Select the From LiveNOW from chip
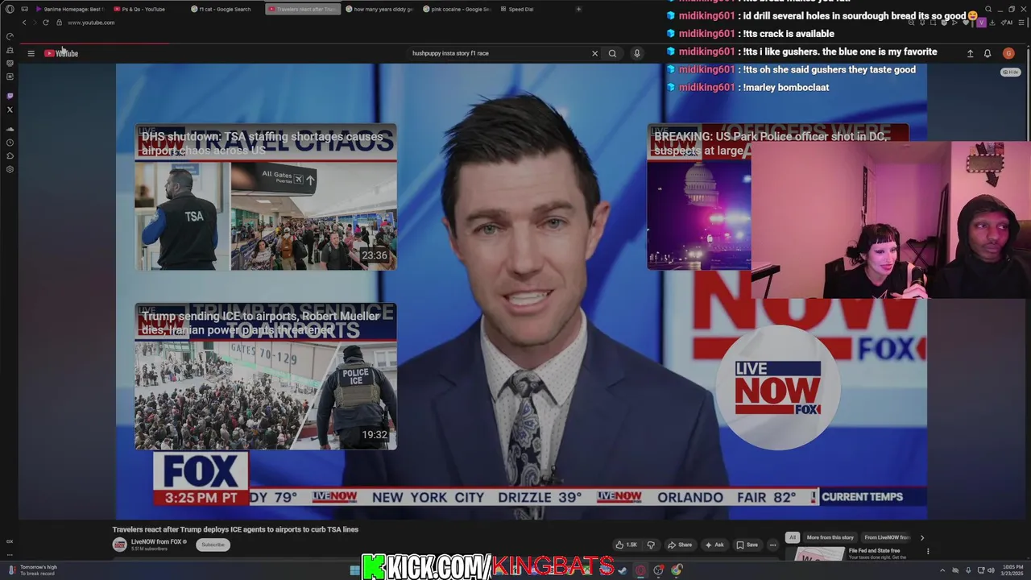 (887, 537)
